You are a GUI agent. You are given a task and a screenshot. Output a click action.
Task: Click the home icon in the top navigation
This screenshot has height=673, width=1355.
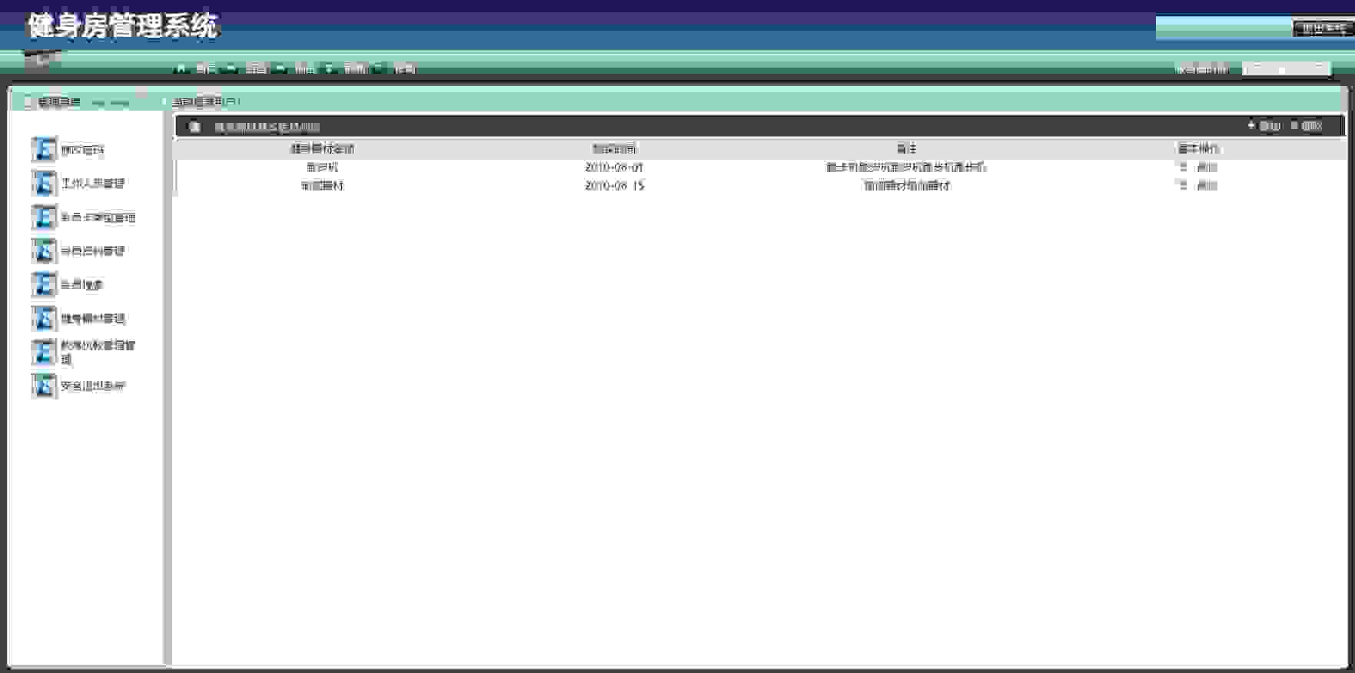(181, 68)
